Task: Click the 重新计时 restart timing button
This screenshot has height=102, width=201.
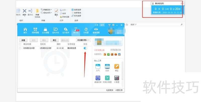Action: [x=65, y=40]
